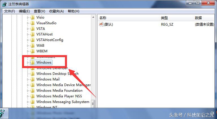Select the VSTAHostConfig registry key
Screen dimensions: 217x119
(x=50, y=40)
